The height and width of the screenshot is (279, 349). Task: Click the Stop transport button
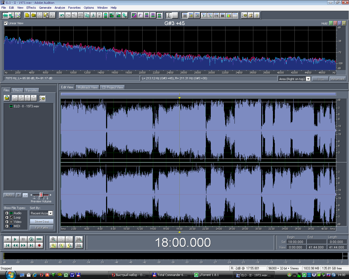pyautogui.click(x=8, y=239)
